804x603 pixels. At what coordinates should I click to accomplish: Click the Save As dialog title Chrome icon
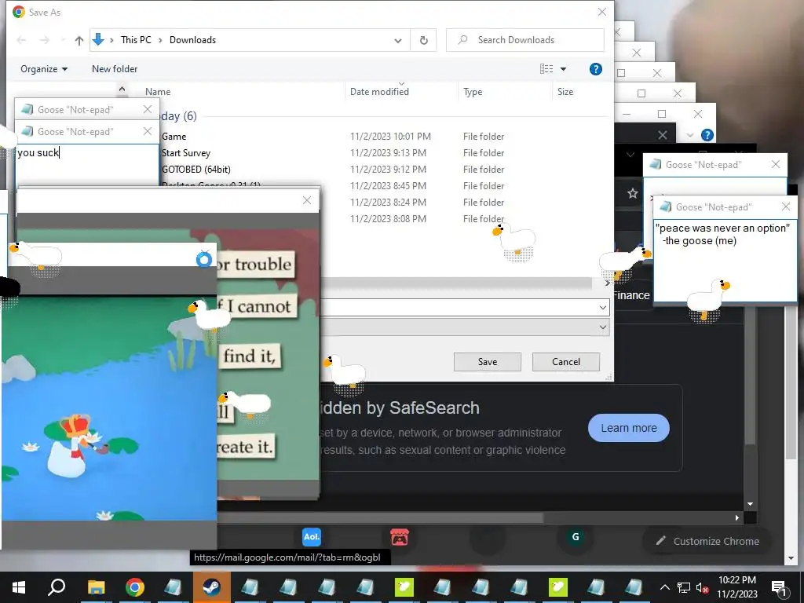click(x=19, y=12)
